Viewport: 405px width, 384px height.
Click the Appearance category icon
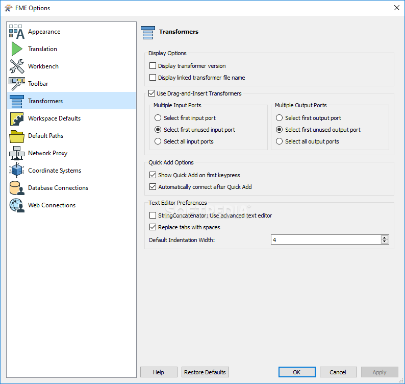pyautogui.click(x=17, y=32)
